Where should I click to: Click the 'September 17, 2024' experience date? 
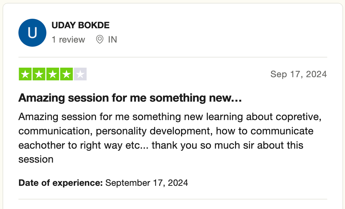click(x=147, y=183)
